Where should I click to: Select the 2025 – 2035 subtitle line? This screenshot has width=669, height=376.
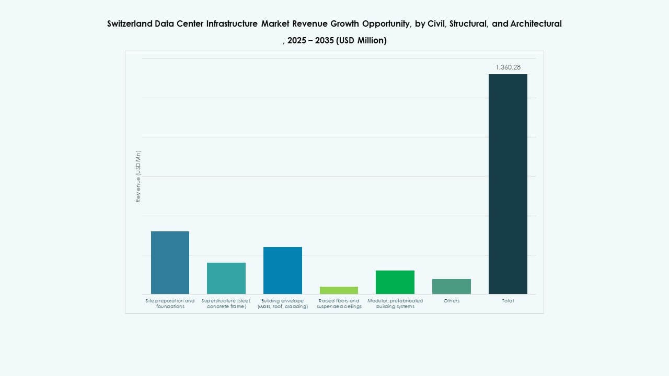point(334,40)
